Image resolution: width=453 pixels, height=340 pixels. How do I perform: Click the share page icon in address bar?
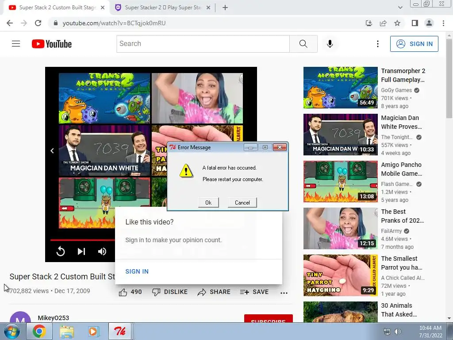coord(383,23)
